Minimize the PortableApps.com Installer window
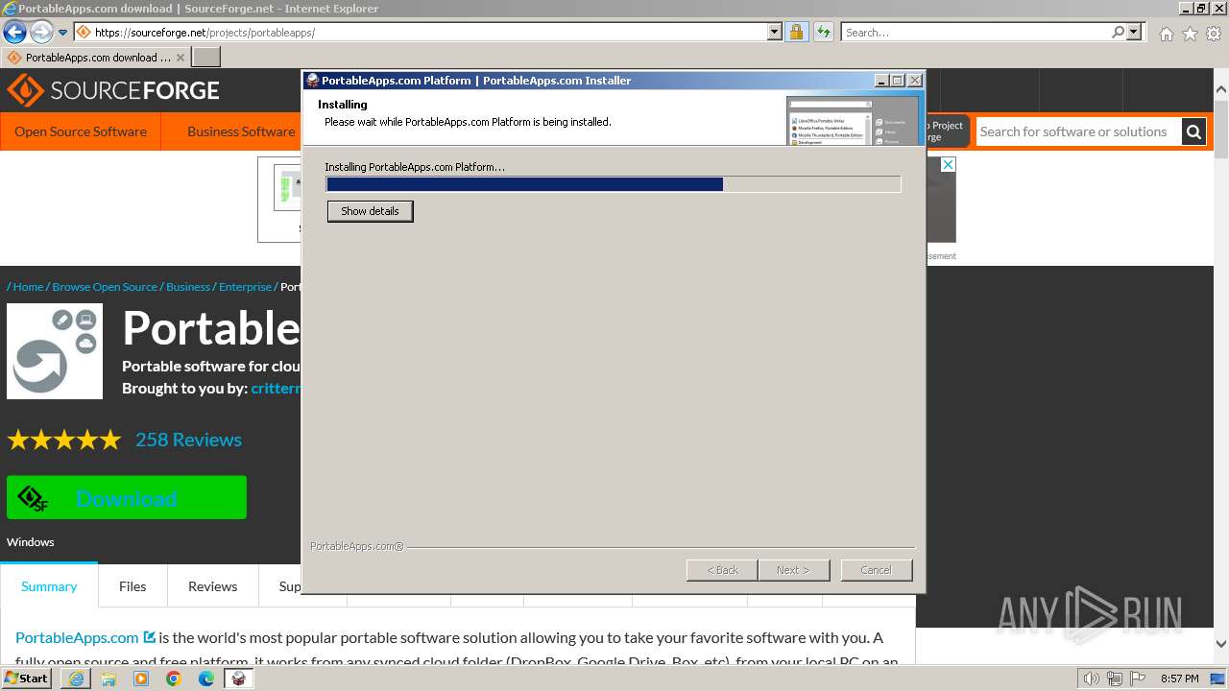 [x=881, y=81]
